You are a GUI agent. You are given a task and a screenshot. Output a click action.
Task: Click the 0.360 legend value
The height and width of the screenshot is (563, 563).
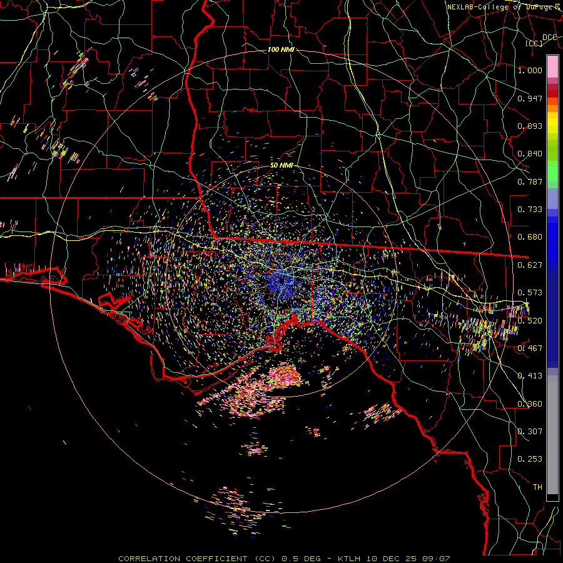(x=530, y=404)
